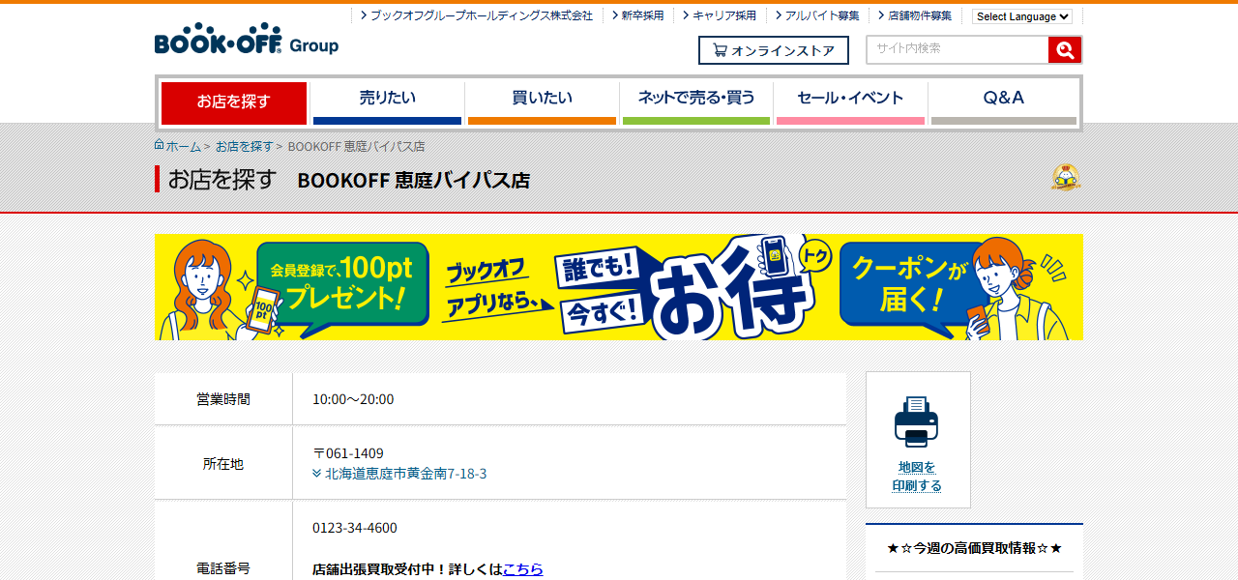The height and width of the screenshot is (580, 1238).
Task: Open the オンラインストア button
Action: pyautogui.click(x=774, y=50)
